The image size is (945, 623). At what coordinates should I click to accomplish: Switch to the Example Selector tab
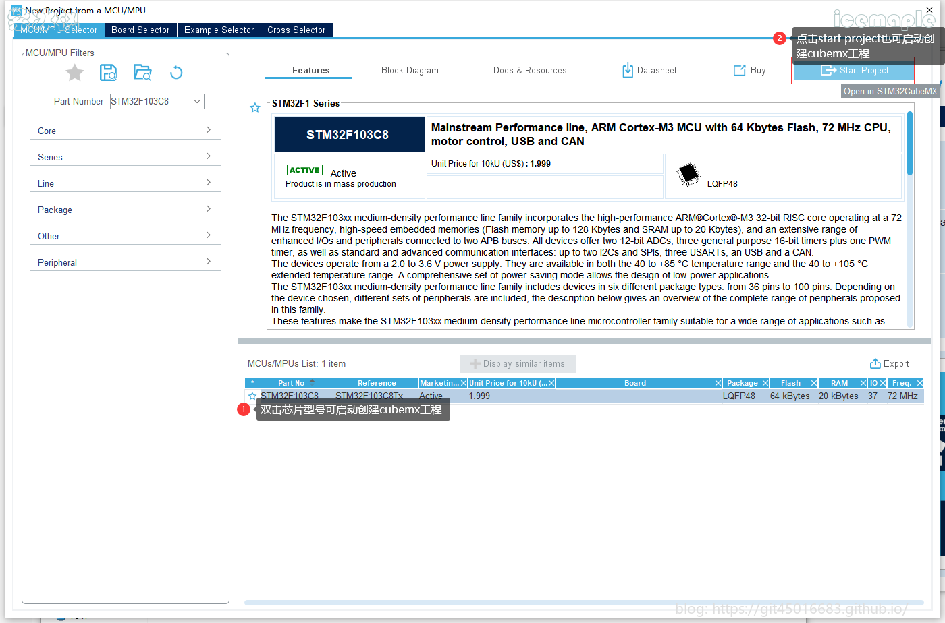click(x=219, y=30)
